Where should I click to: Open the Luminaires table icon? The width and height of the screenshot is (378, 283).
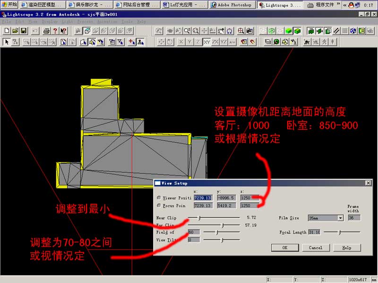(293, 42)
